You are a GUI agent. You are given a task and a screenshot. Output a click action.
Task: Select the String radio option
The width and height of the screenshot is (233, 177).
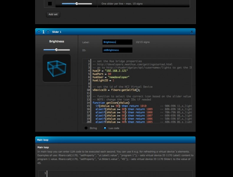(86, 128)
